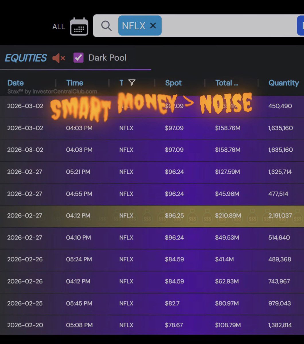Click the magnifier search icon
The height and width of the screenshot is (344, 304).
(x=106, y=26)
